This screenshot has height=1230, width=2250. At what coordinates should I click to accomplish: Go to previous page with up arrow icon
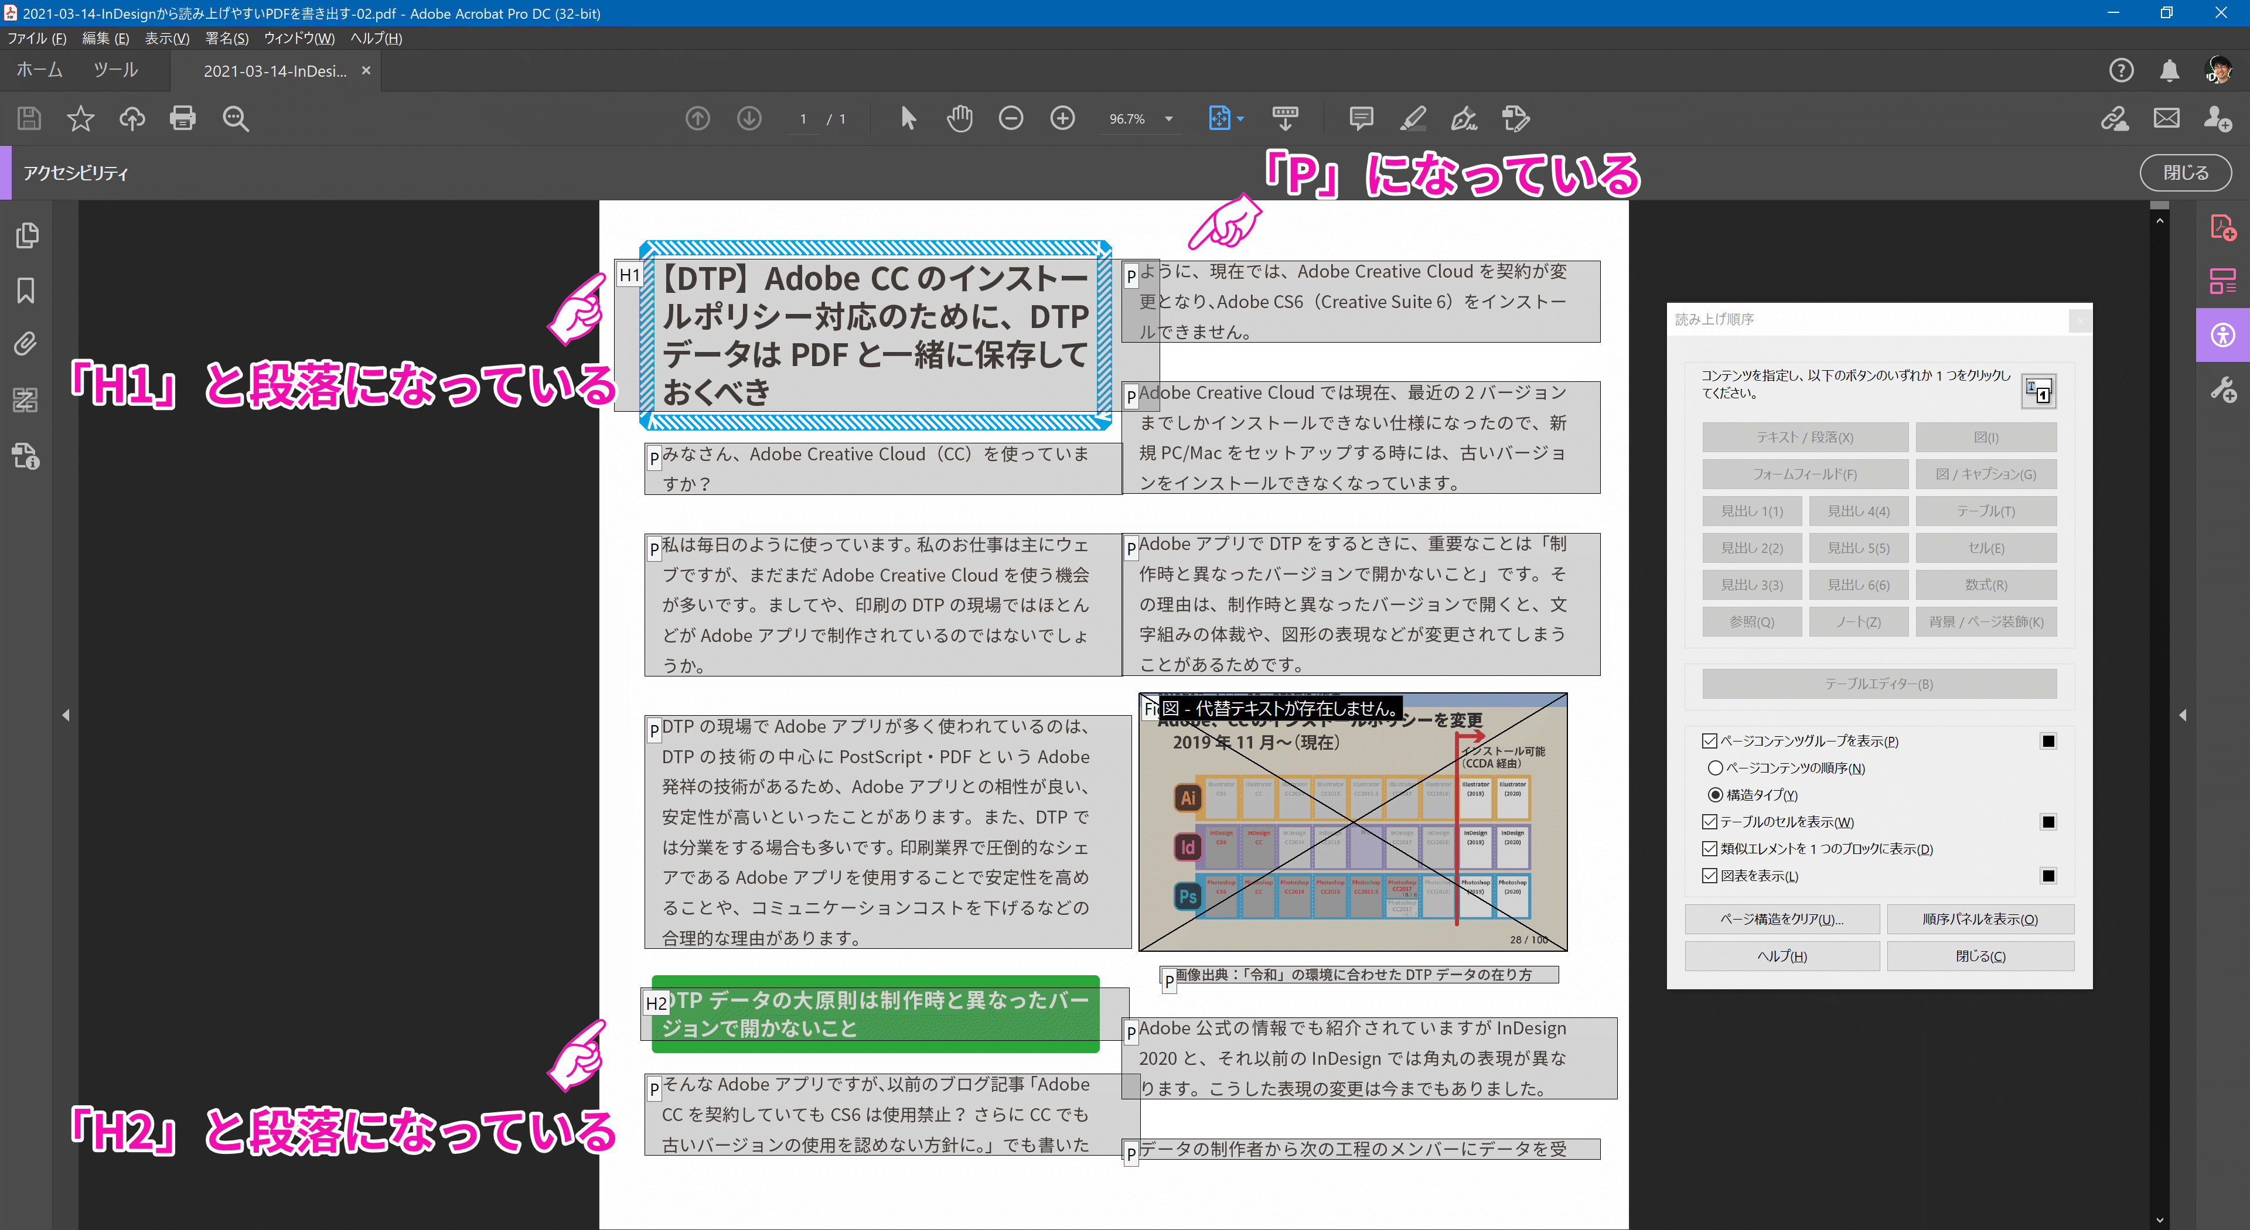697,118
